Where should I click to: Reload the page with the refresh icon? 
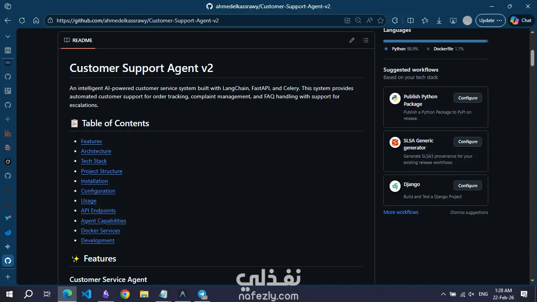pos(22,20)
